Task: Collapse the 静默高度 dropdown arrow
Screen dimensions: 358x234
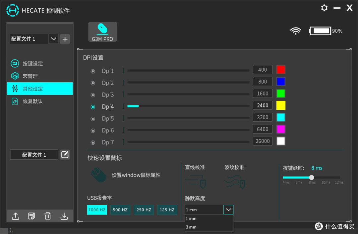Action: pyautogui.click(x=228, y=210)
